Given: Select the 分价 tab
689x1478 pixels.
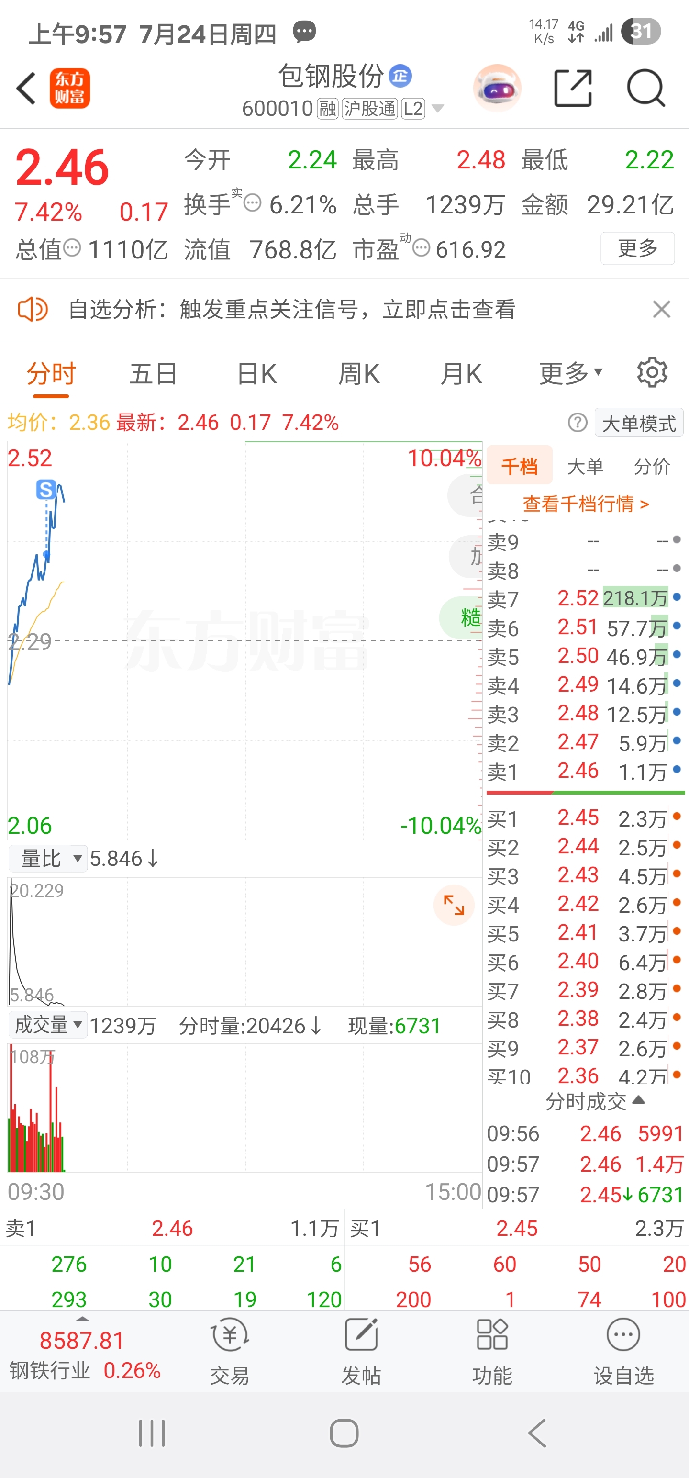Looking at the screenshot, I should point(652,466).
